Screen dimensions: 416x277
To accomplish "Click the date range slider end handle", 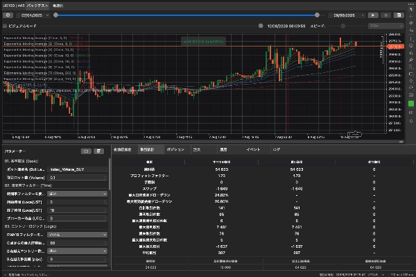I will coord(317,15).
